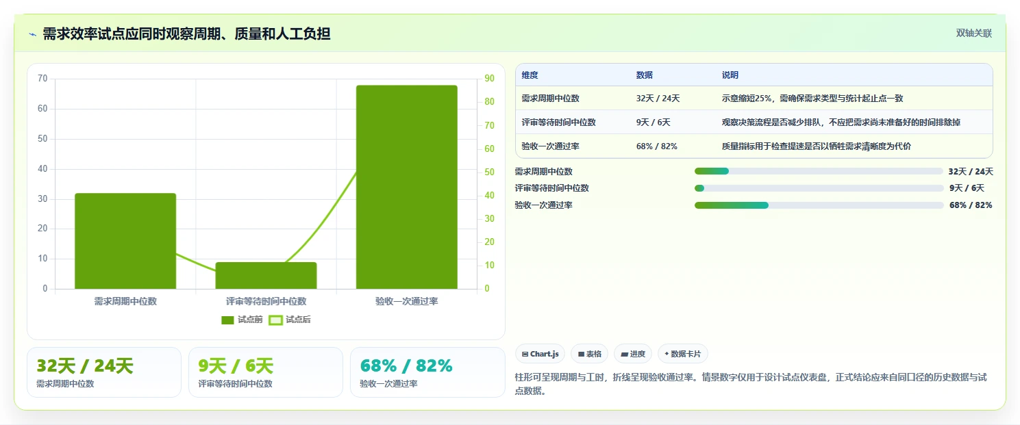Click the 90 tick on the right axis
1020x425 pixels.
point(489,79)
